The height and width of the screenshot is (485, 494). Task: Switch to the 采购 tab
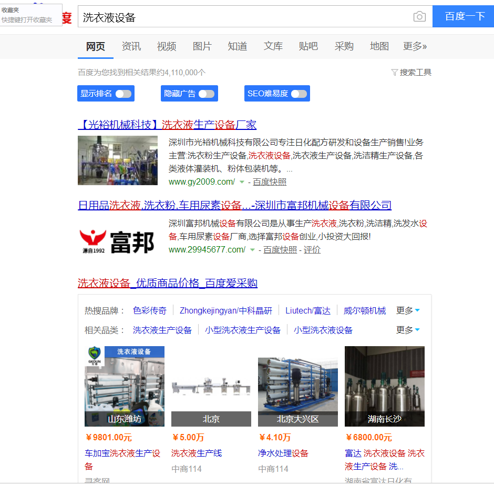[x=344, y=46]
